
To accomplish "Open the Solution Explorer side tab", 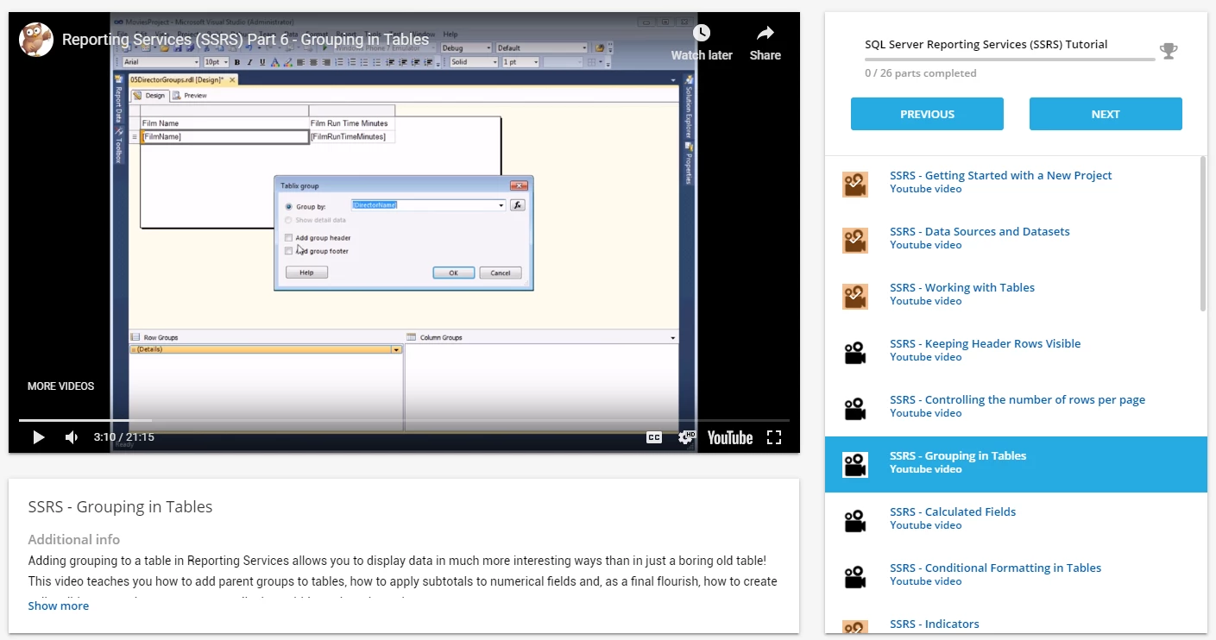I will pos(688,106).
